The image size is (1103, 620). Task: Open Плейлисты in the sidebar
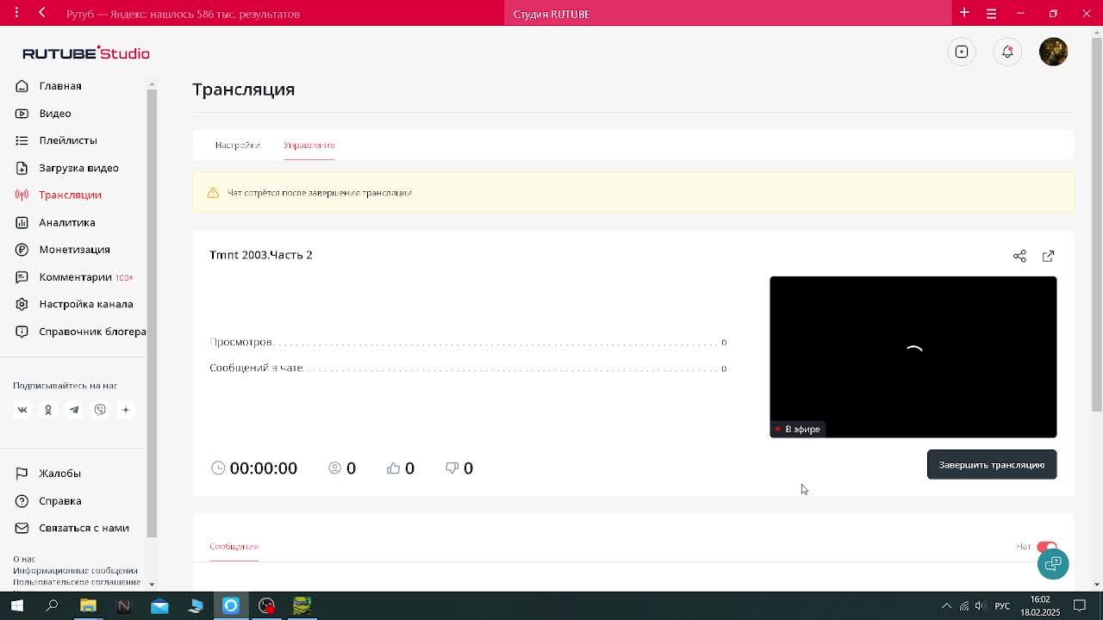(68, 140)
